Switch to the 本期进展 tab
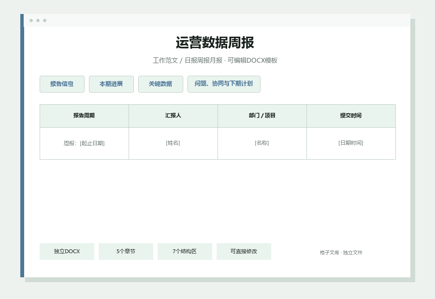The image size is (435, 299). 111,84
